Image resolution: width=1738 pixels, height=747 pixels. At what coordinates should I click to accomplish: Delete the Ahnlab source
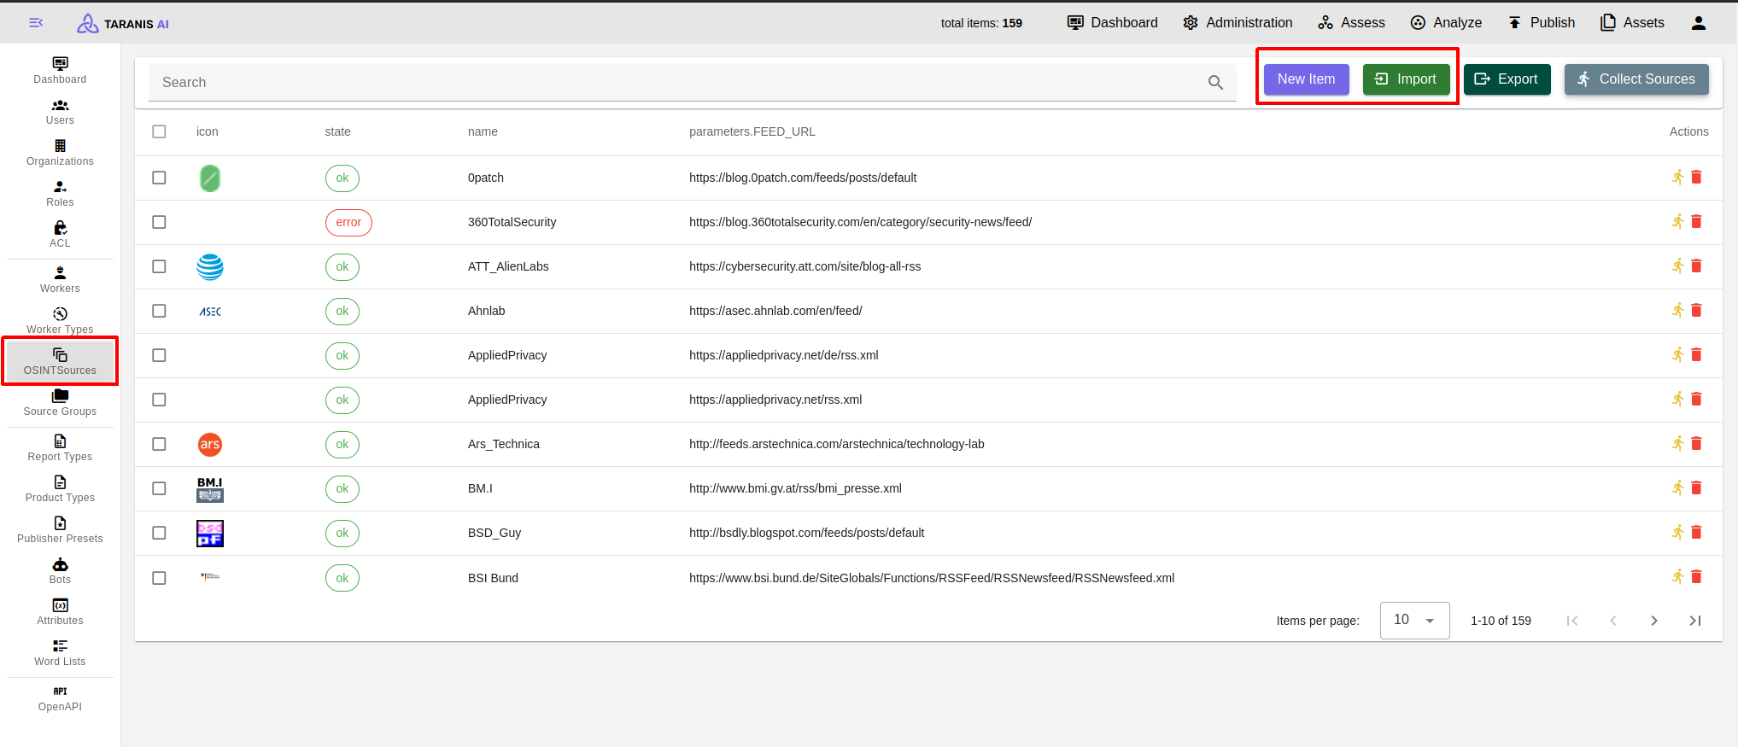tap(1696, 311)
